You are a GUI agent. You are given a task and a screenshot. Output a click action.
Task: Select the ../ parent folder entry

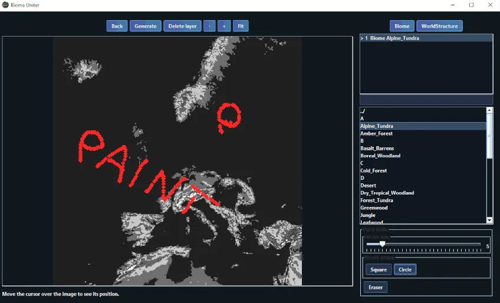[423, 111]
